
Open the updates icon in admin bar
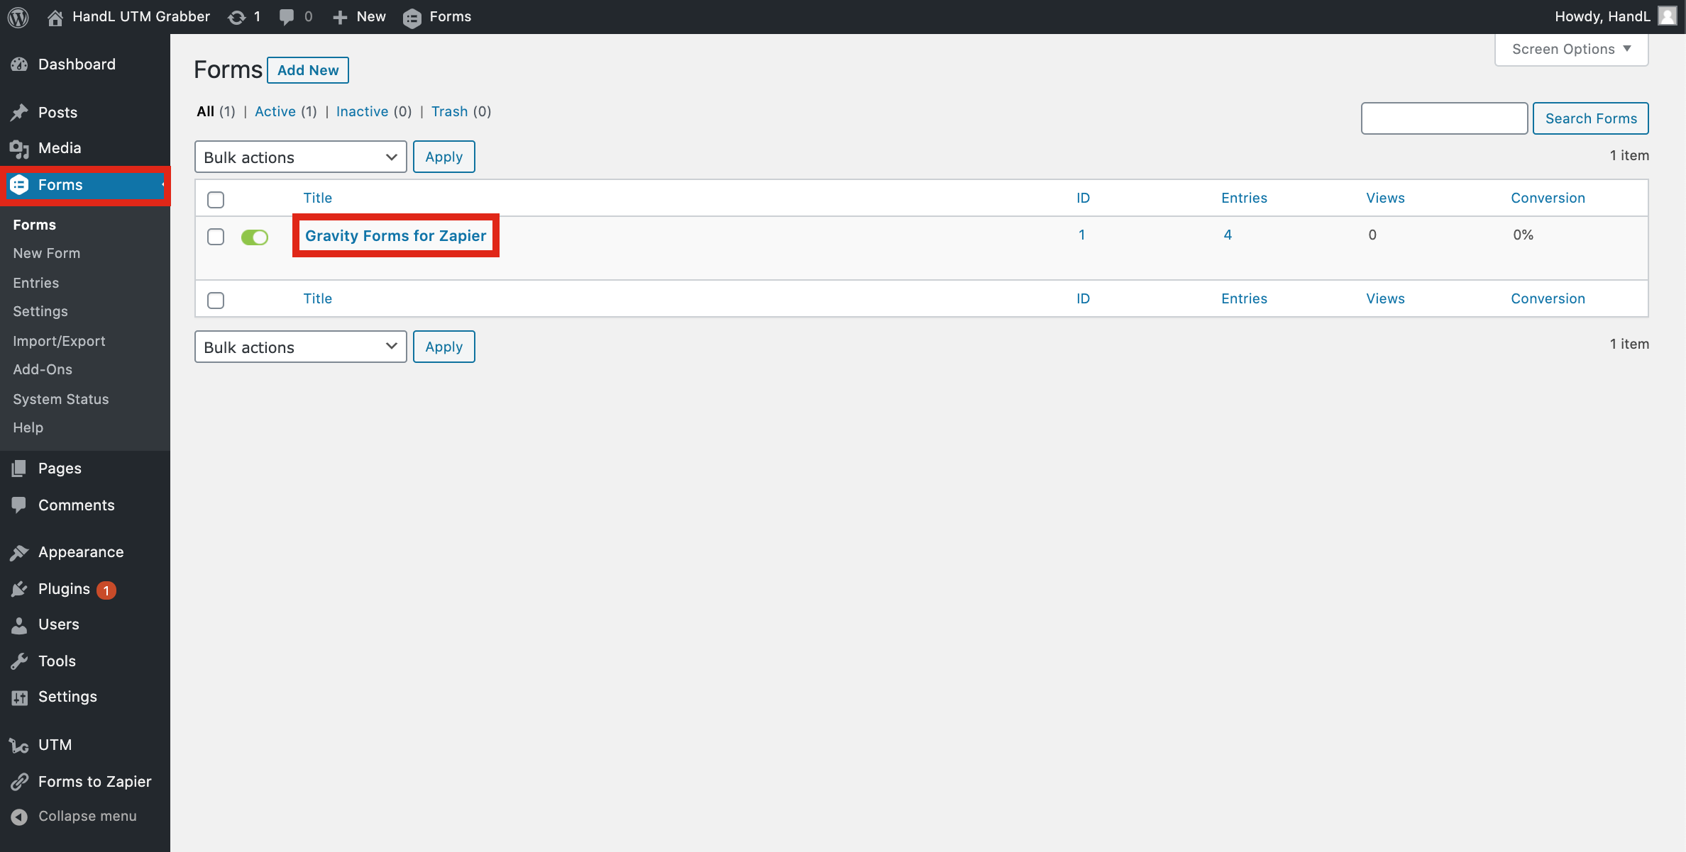[x=237, y=17]
